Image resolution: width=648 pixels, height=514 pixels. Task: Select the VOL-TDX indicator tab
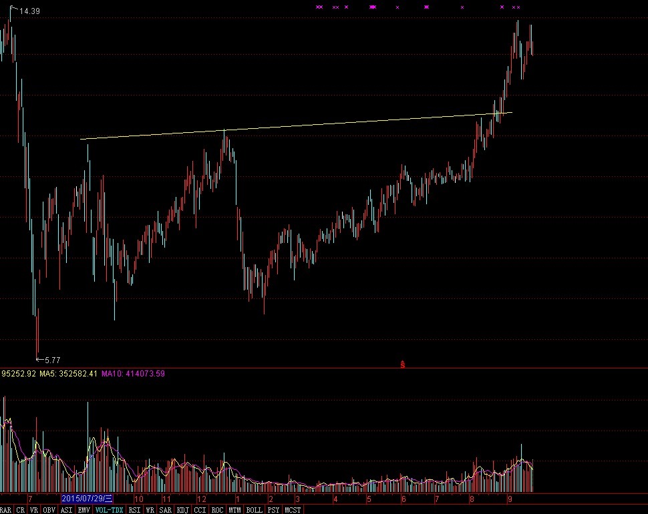tap(109, 510)
